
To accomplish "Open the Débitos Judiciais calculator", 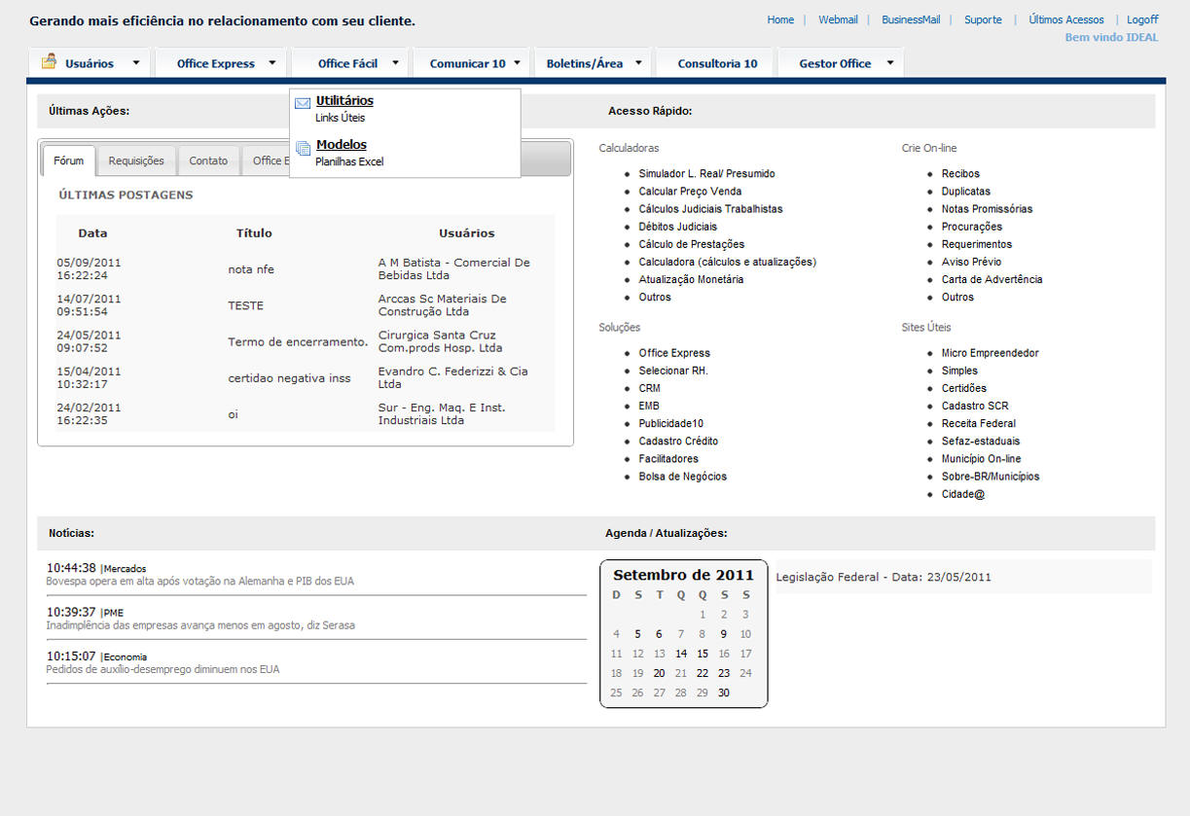I will (x=677, y=227).
